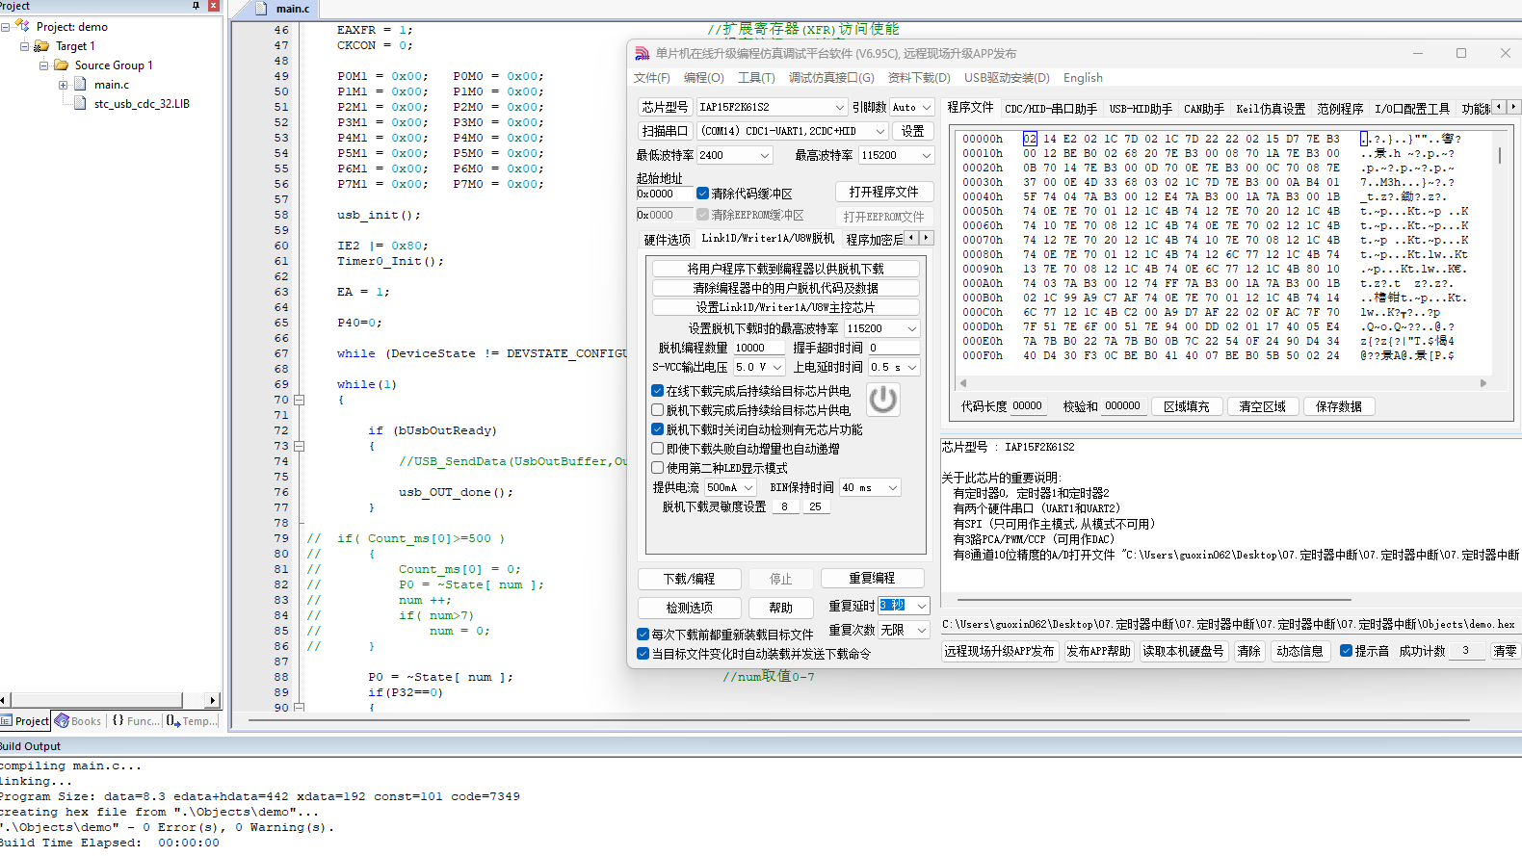Click the 脱机编程数量 10000 input field
This screenshot has width=1522, height=856.
click(x=758, y=348)
